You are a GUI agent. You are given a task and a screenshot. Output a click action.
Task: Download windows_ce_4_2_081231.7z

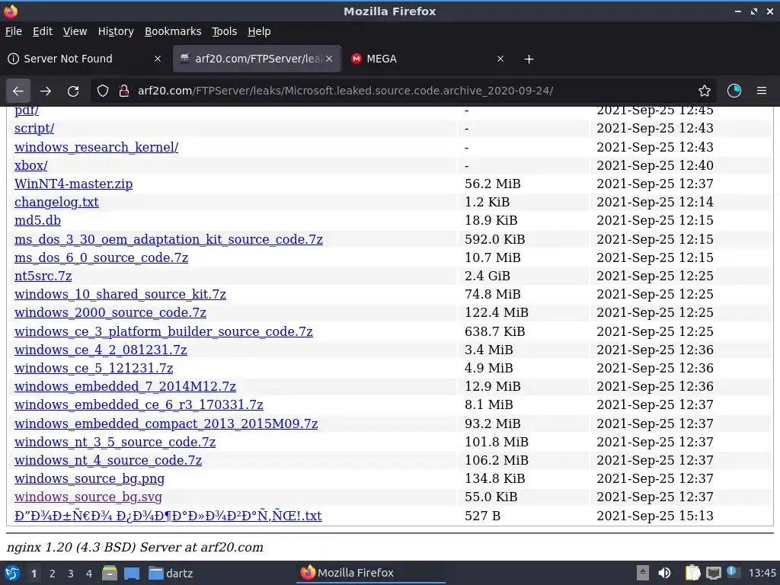101,350
